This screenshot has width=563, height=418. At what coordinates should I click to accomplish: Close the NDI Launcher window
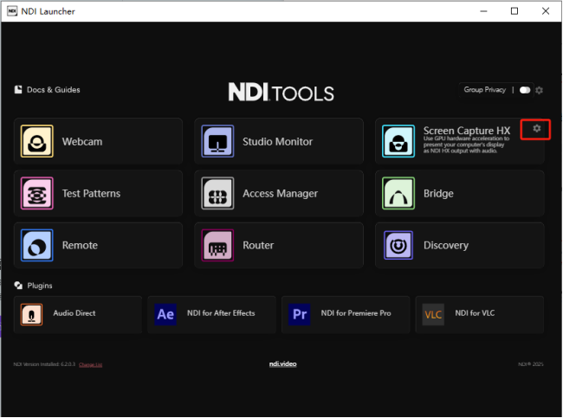click(x=546, y=11)
